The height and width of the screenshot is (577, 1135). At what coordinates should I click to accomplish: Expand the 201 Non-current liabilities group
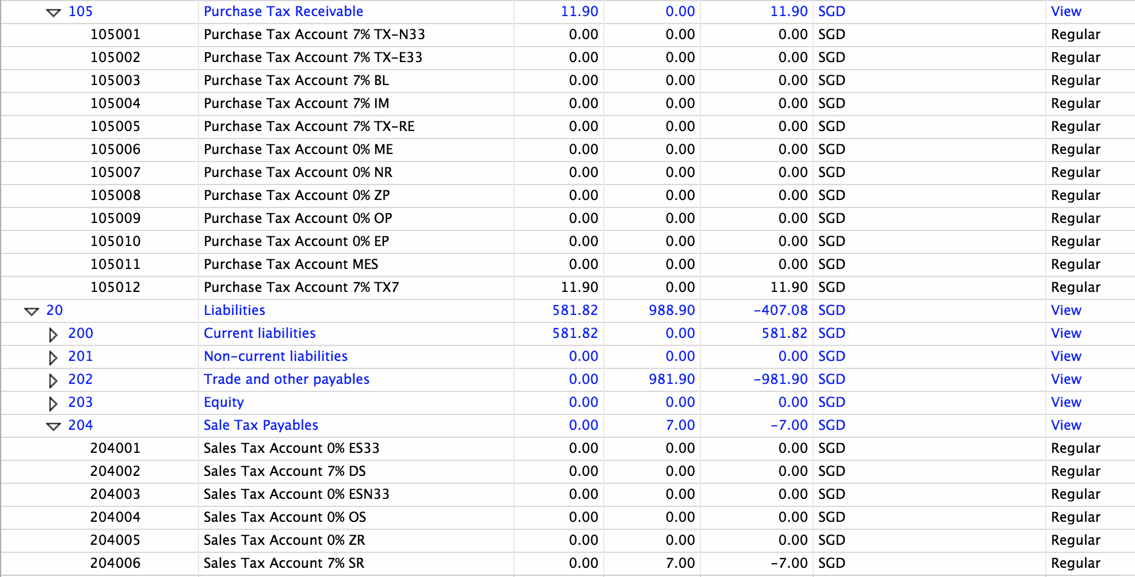(53, 357)
